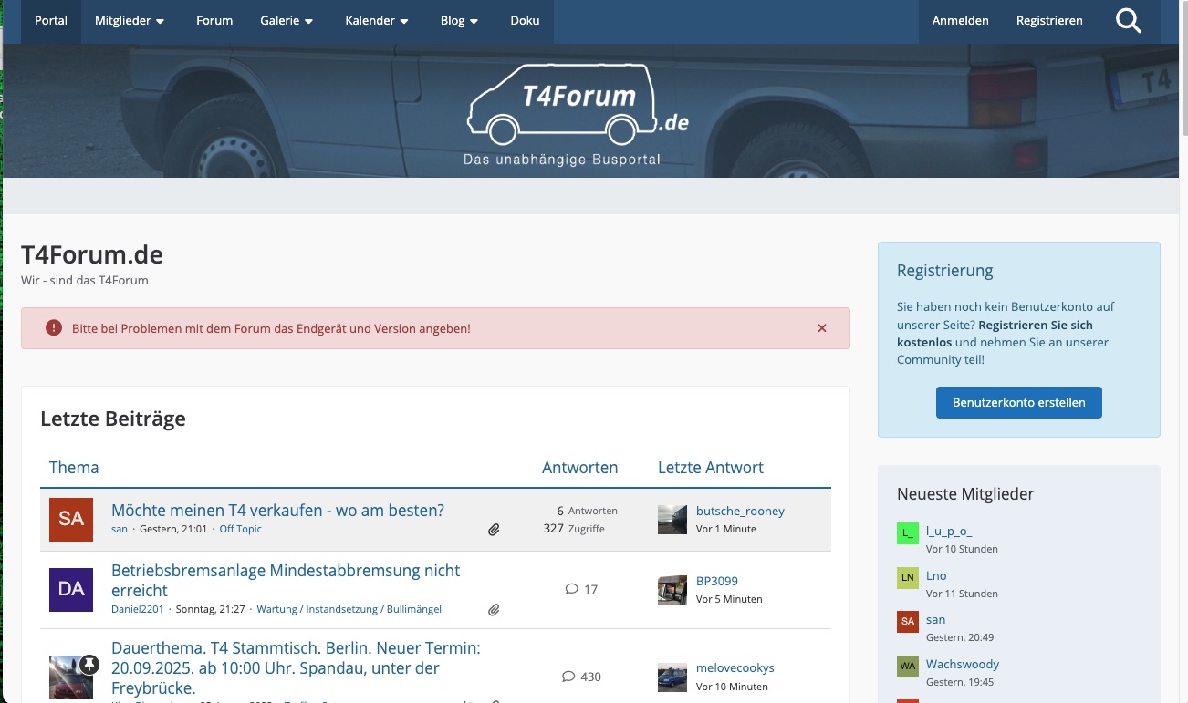Open the Forum menu item

coord(214,20)
